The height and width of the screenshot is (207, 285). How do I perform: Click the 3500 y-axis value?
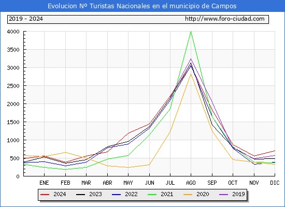point(13,50)
